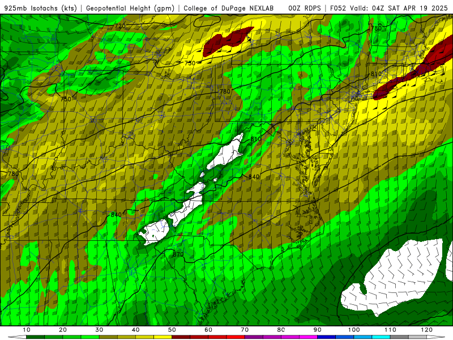Pick darkest green swatch starting at 10 knots
Viewport: 453px width, 340px height.
point(35,337)
